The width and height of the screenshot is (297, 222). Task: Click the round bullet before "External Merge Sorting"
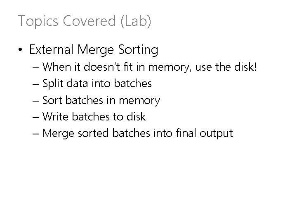(20, 51)
